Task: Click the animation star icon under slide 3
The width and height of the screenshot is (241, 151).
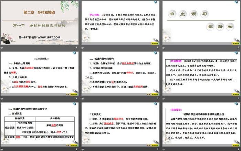Action: coord(163,47)
